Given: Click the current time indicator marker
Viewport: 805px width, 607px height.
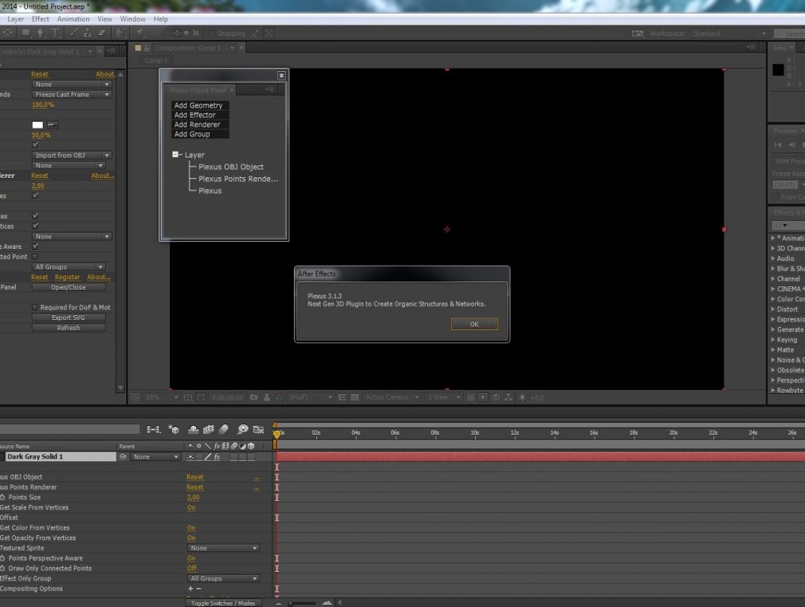Looking at the screenshot, I should click(277, 434).
